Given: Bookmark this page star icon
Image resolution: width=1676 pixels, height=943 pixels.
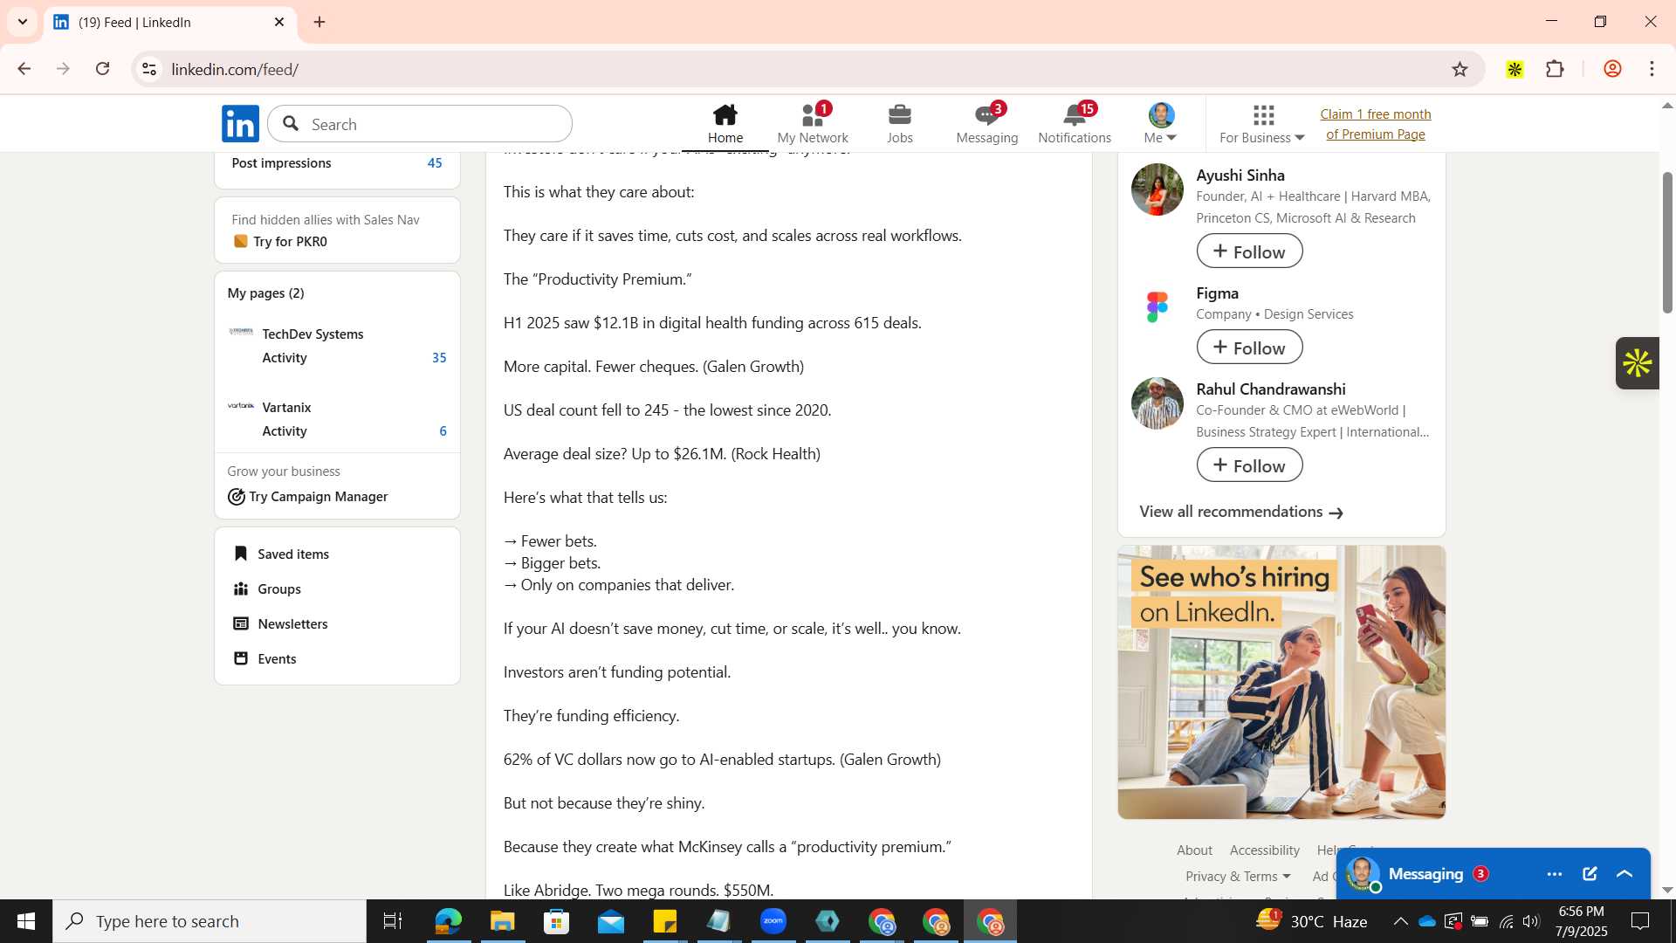Looking at the screenshot, I should click(1460, 69).
